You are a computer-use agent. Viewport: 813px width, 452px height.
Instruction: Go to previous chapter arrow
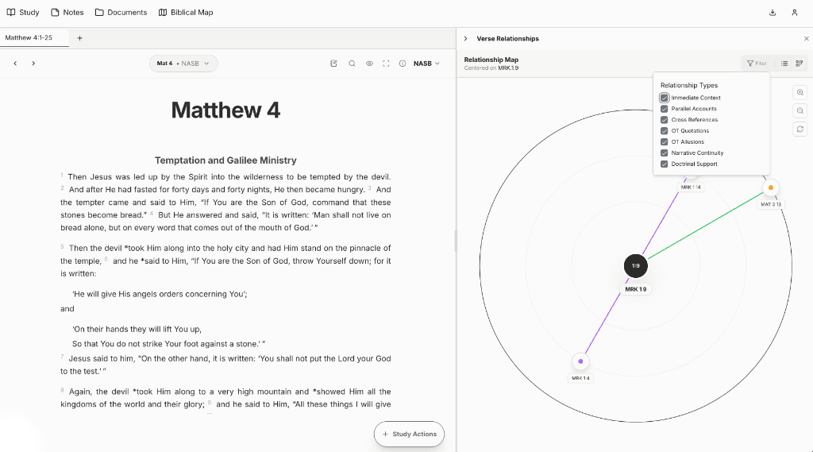pyautogui.click(x=16, y=64)
